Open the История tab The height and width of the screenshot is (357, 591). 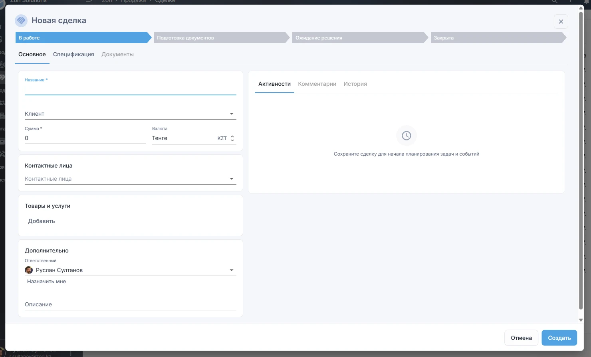tap(355, 84)
